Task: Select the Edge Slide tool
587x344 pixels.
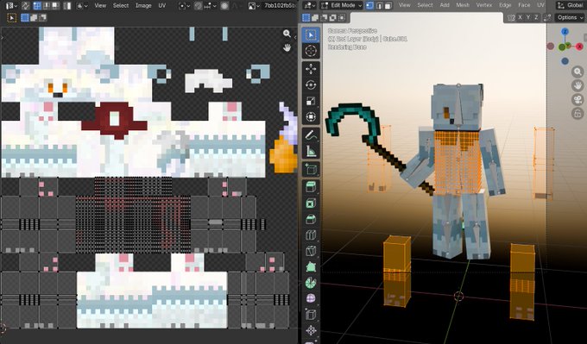Action: 311,315
